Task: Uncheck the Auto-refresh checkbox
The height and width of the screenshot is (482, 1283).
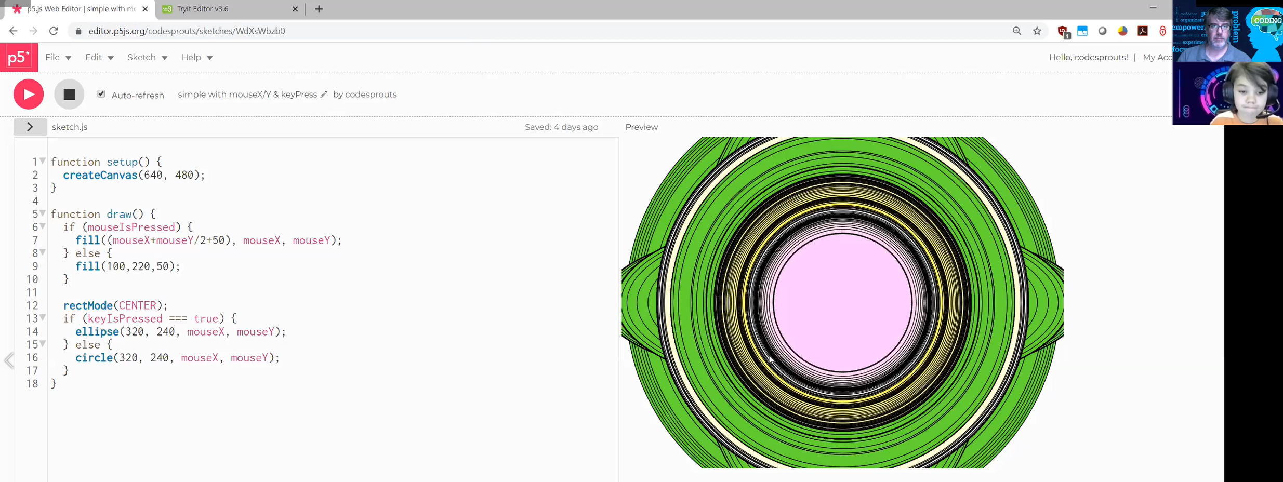Action: click(101, 94)
